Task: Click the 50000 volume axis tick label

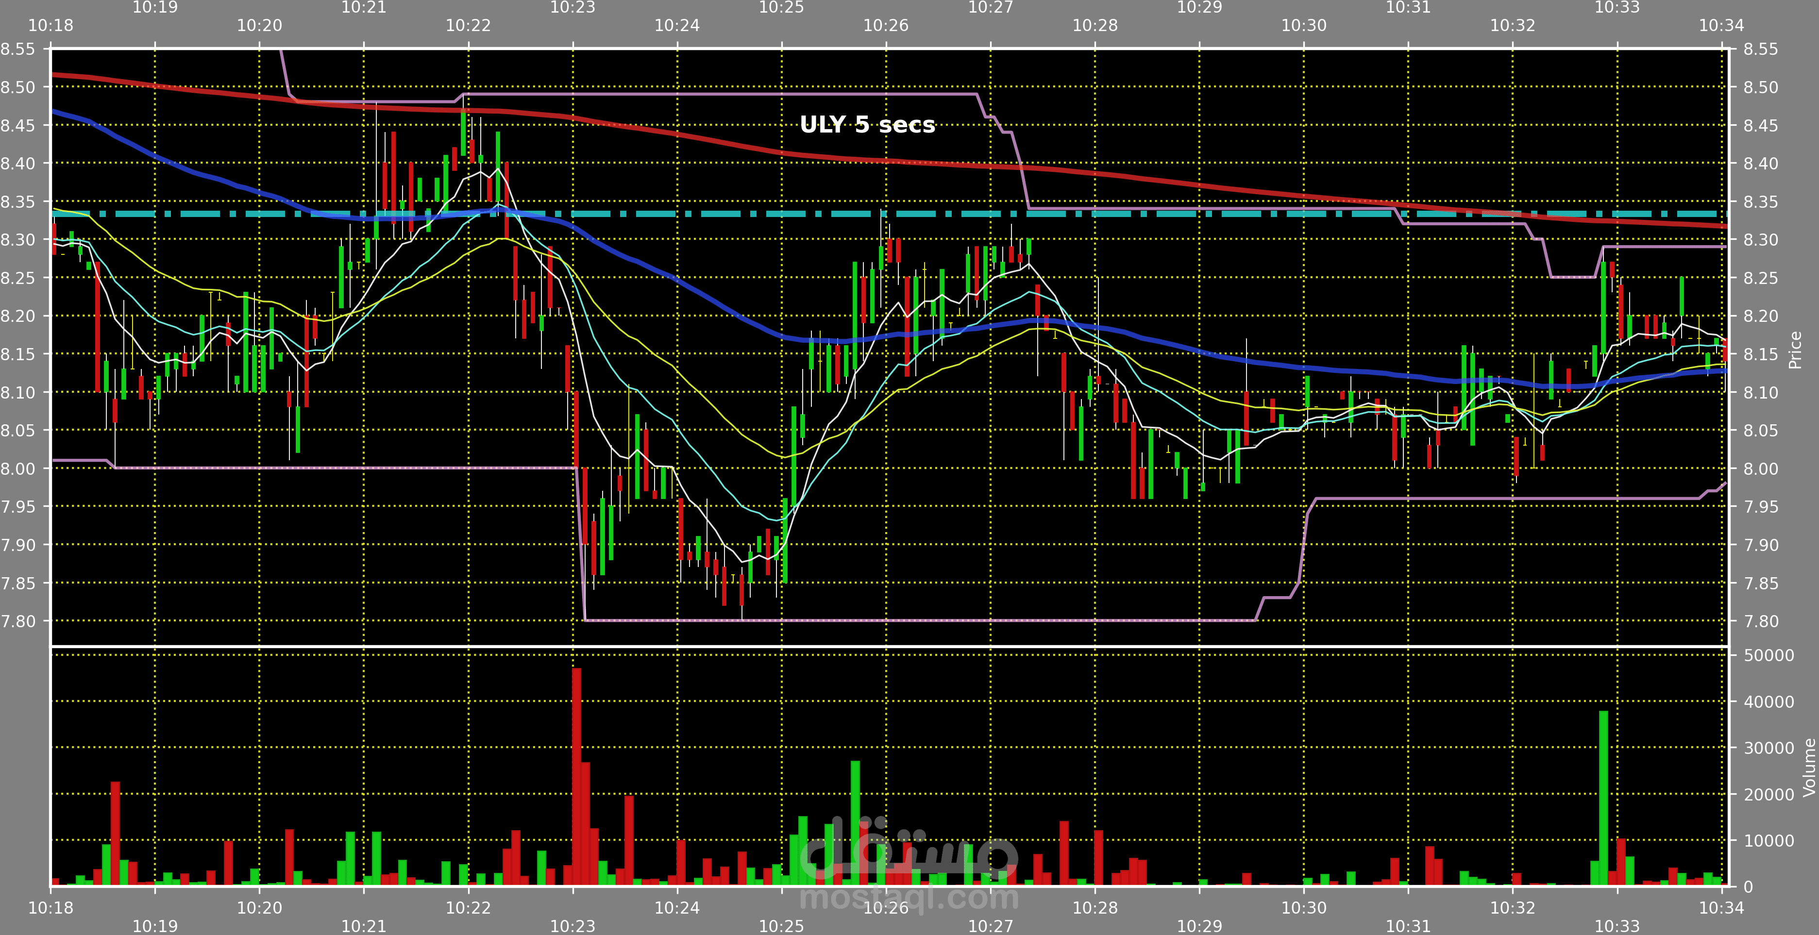Action: coord(1768,655)
